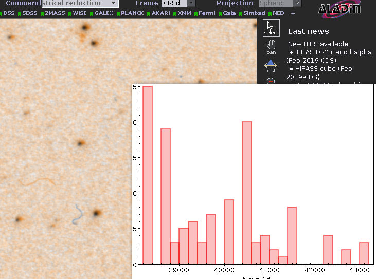Image resolution: width=376 pixels, height=279 pixels.
Task: Click the 39000 axis label
Action: (179, 270)
